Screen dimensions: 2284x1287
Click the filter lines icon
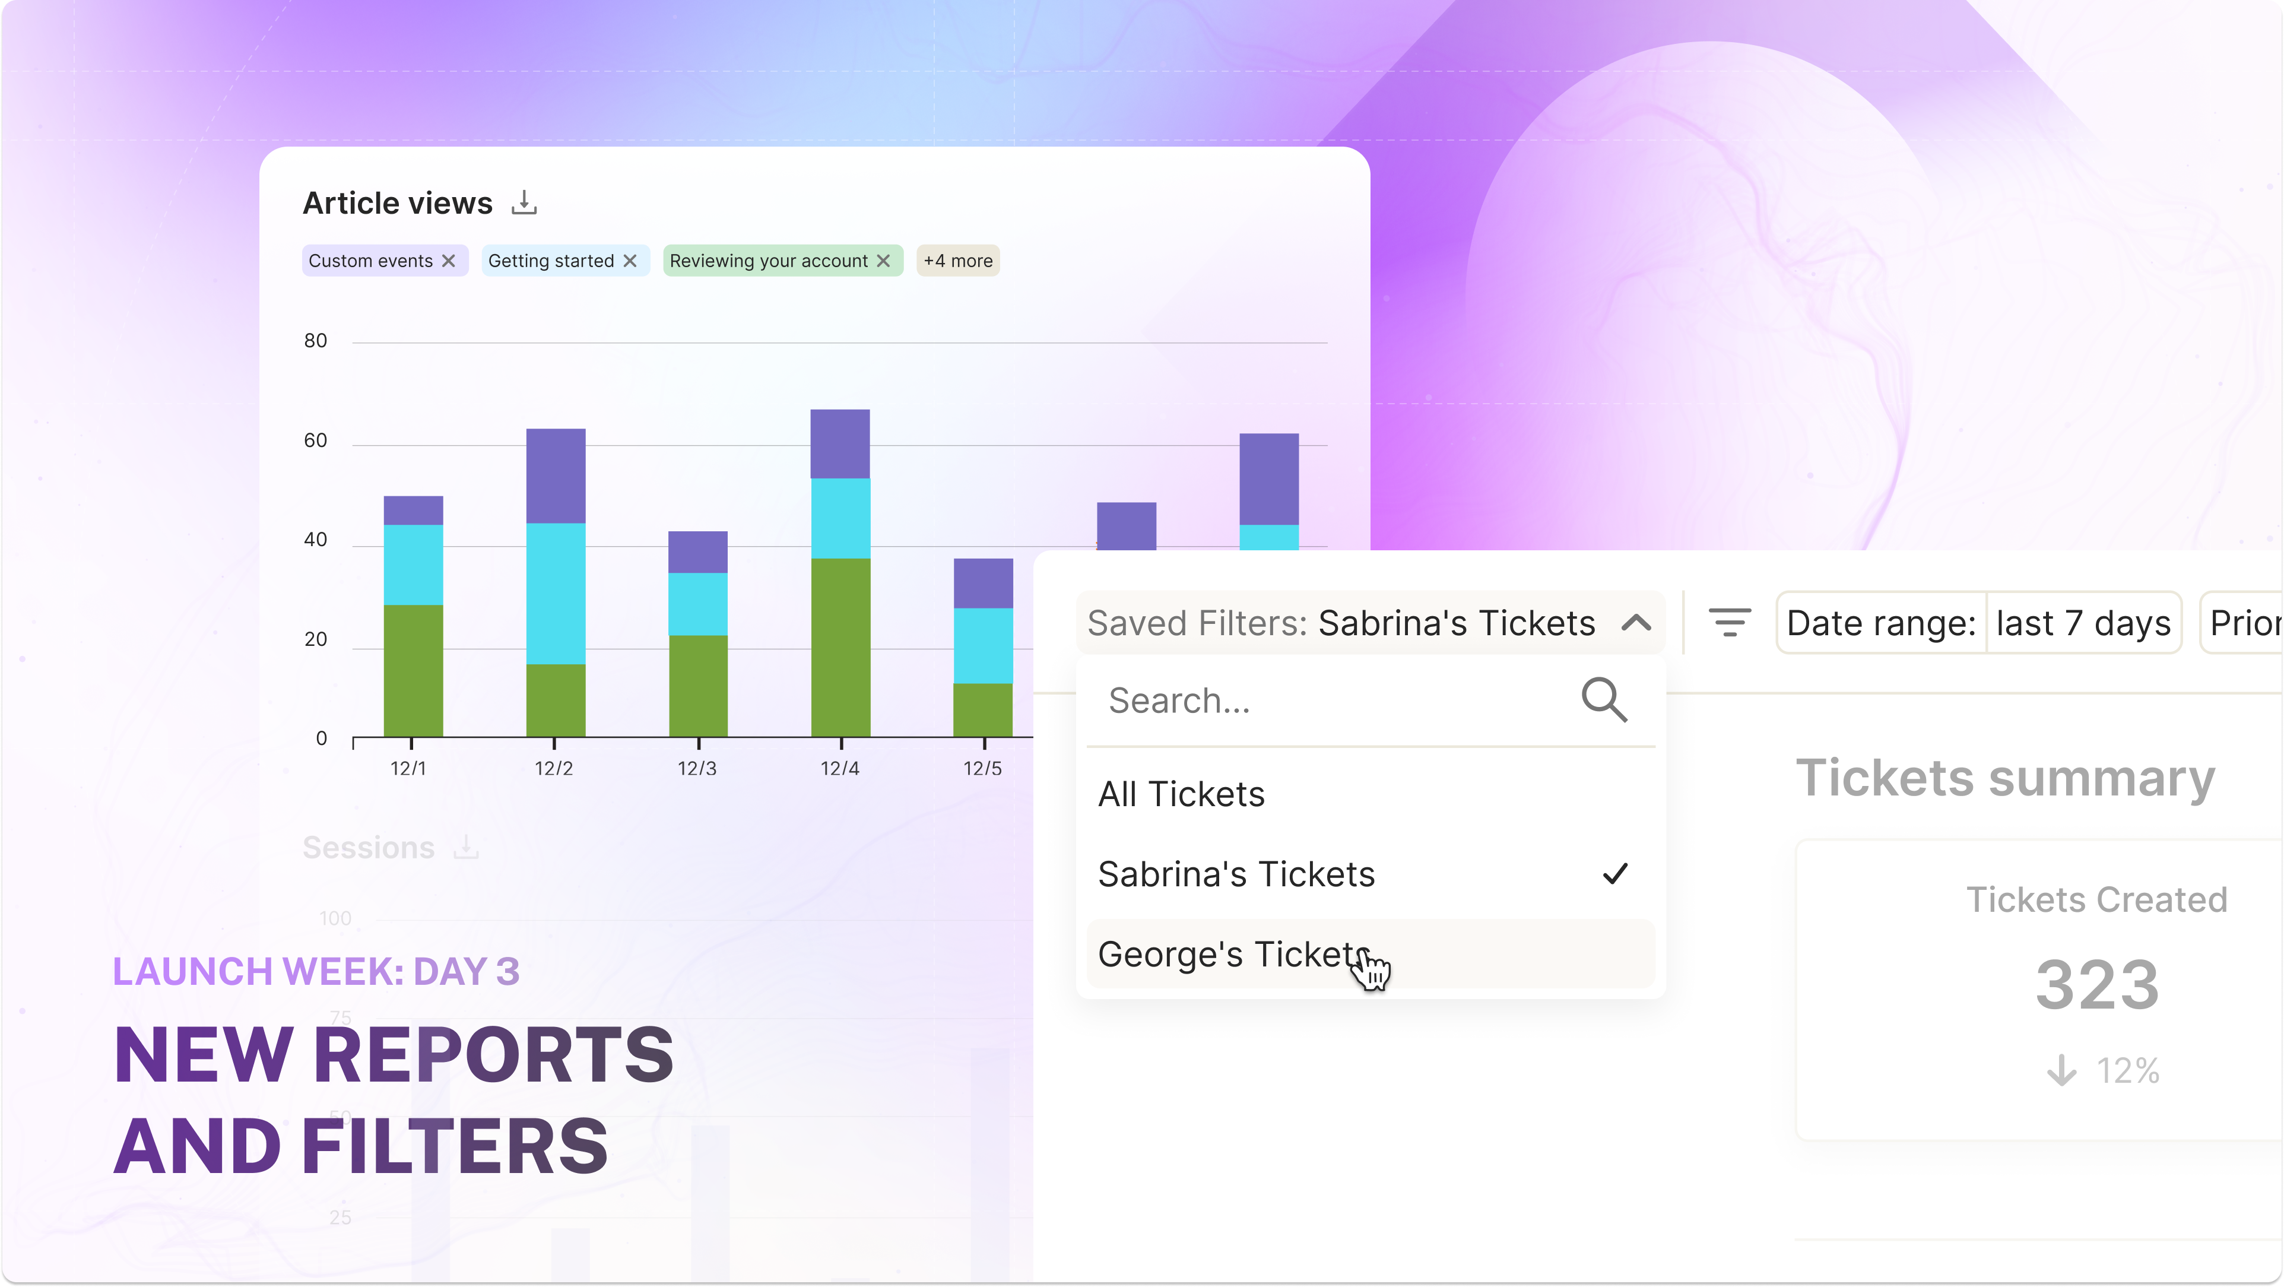(1729, 623)
